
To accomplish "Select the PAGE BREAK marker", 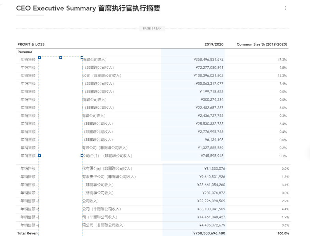I will coord(152,29).
